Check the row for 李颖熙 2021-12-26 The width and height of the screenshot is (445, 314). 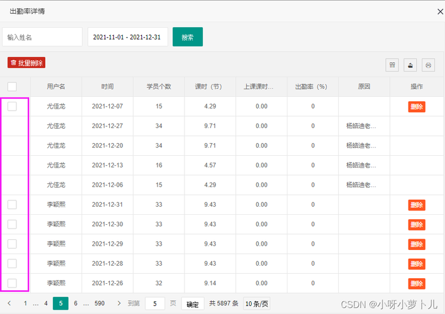click(x=12, y=283)
